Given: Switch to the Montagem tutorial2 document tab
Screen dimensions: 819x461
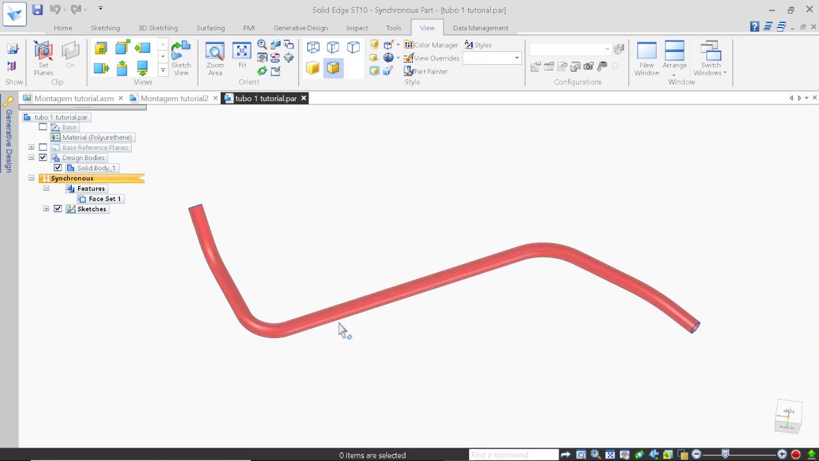Looking at the screenshot, I should [x=174, y=99].
